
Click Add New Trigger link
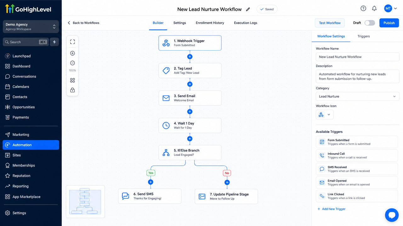pyautogui.click(x=331, y=209)
